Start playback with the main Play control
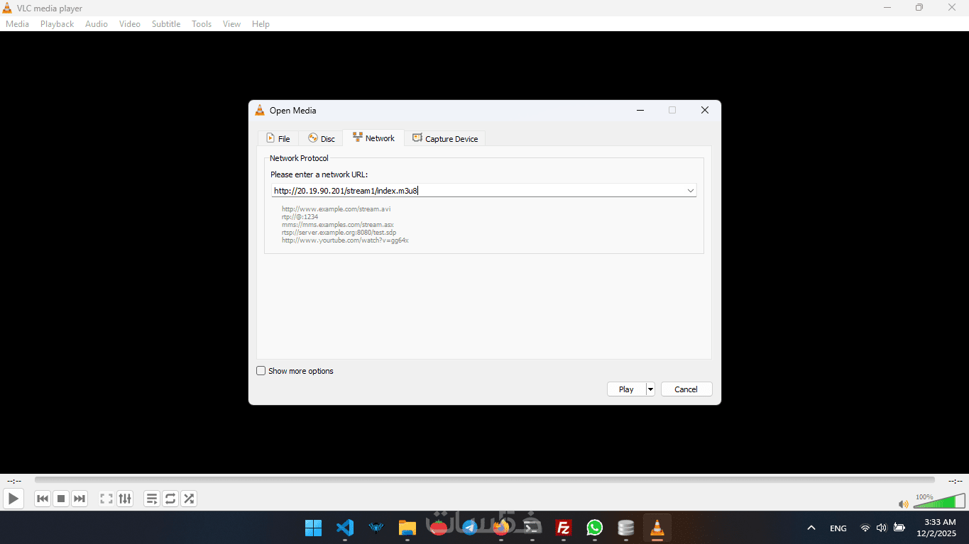The image size is (969, 544). tap(13, 499)
